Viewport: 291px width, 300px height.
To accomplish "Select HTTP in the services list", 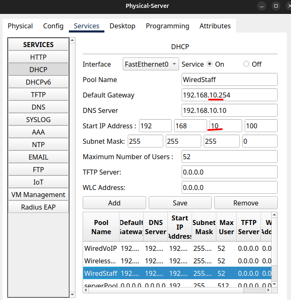I will [38, 57].
